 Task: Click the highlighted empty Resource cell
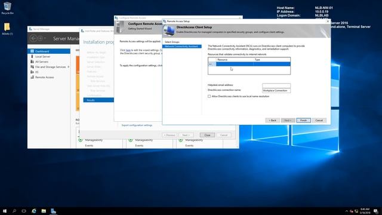235,64
